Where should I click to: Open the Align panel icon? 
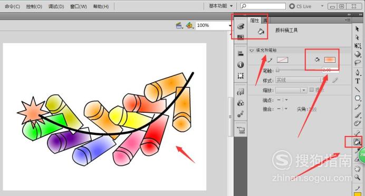click(x=241, y=54)
